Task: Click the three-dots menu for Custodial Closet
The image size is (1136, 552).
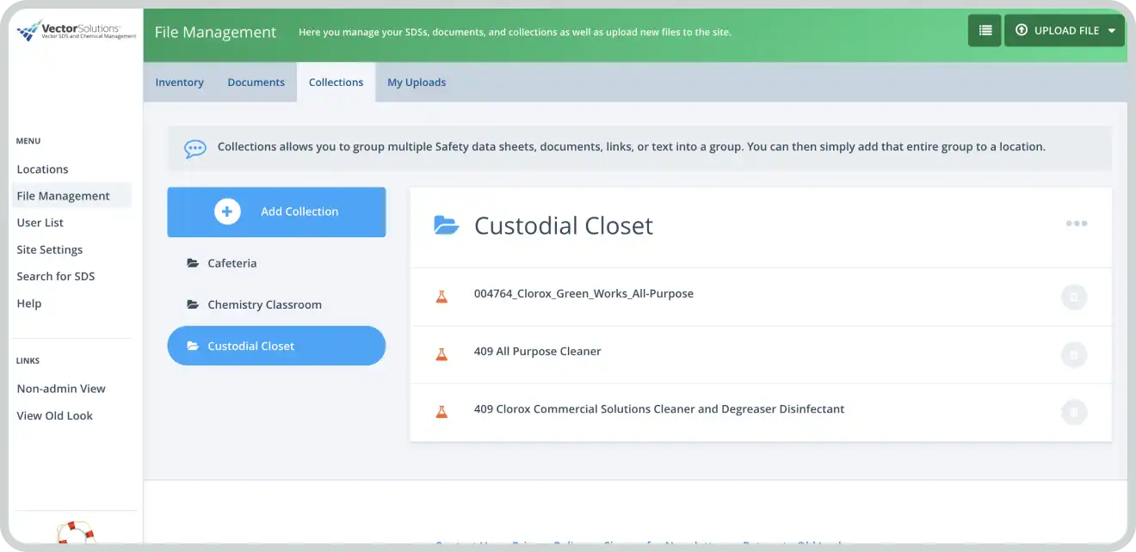Action: coord(1076,224)
